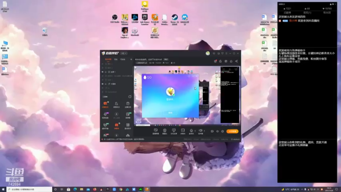Image resolution: width=341 pixels, height=192 pixels.
Task: Hide the 大屏幕 source with eye icon
Action: [103, 84]
